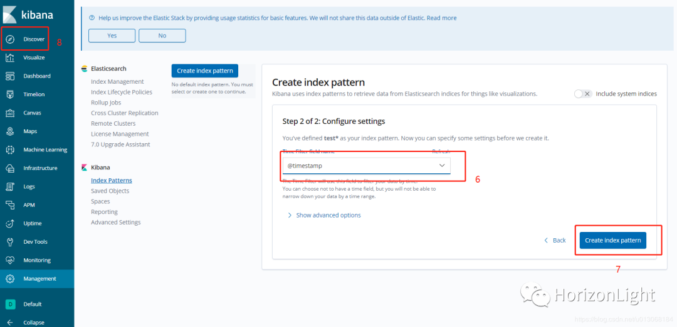Click the Default space avatar icon
Screen dimensions: 677x327
[x=11, y=304]
